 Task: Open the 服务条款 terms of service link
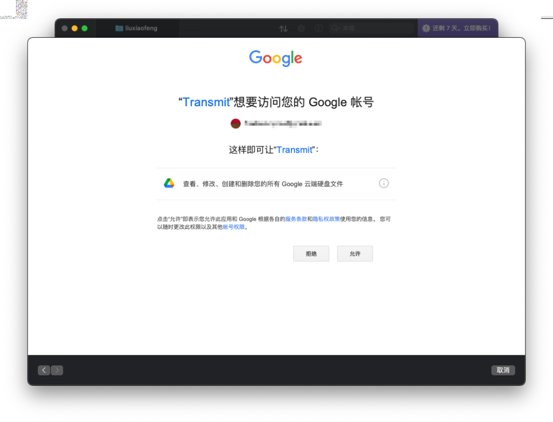tap(296, 219)
